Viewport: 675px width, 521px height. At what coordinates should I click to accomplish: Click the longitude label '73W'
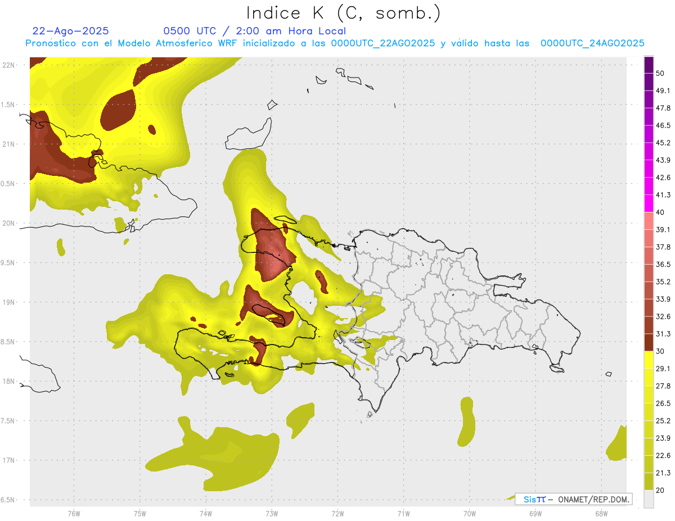[272, 513]
